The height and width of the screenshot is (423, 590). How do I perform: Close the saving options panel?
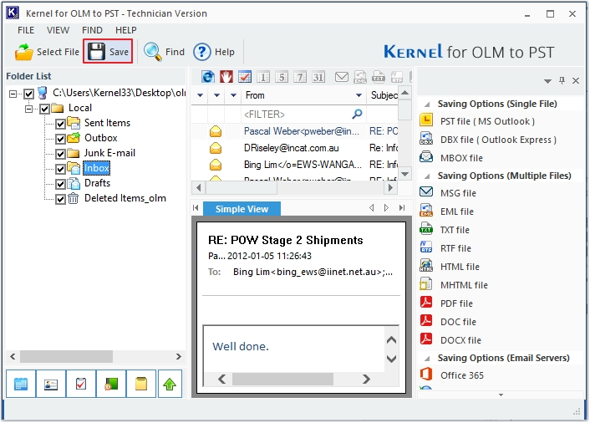(x=576, y=80)
